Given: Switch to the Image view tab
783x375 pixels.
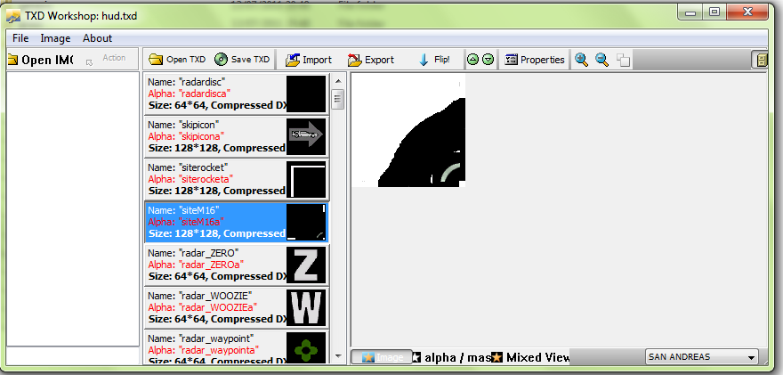Looking at the screenshot, I should click(382, 357).
